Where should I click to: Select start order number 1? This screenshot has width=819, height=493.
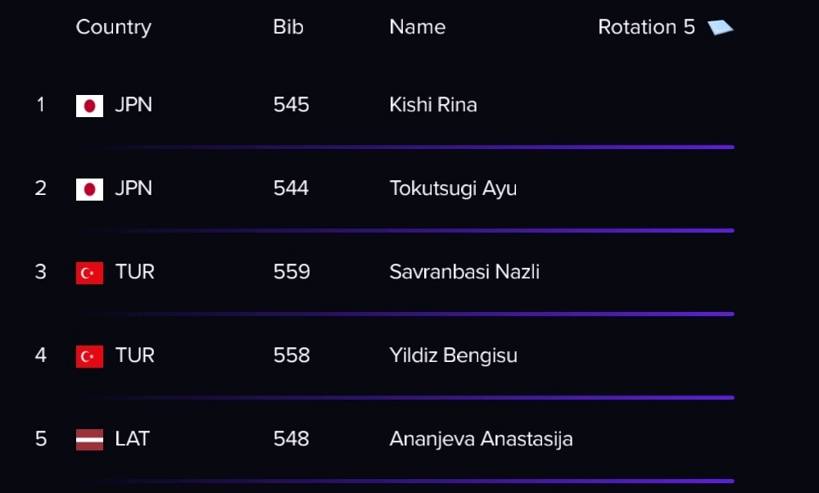click(x=41, y=105)
